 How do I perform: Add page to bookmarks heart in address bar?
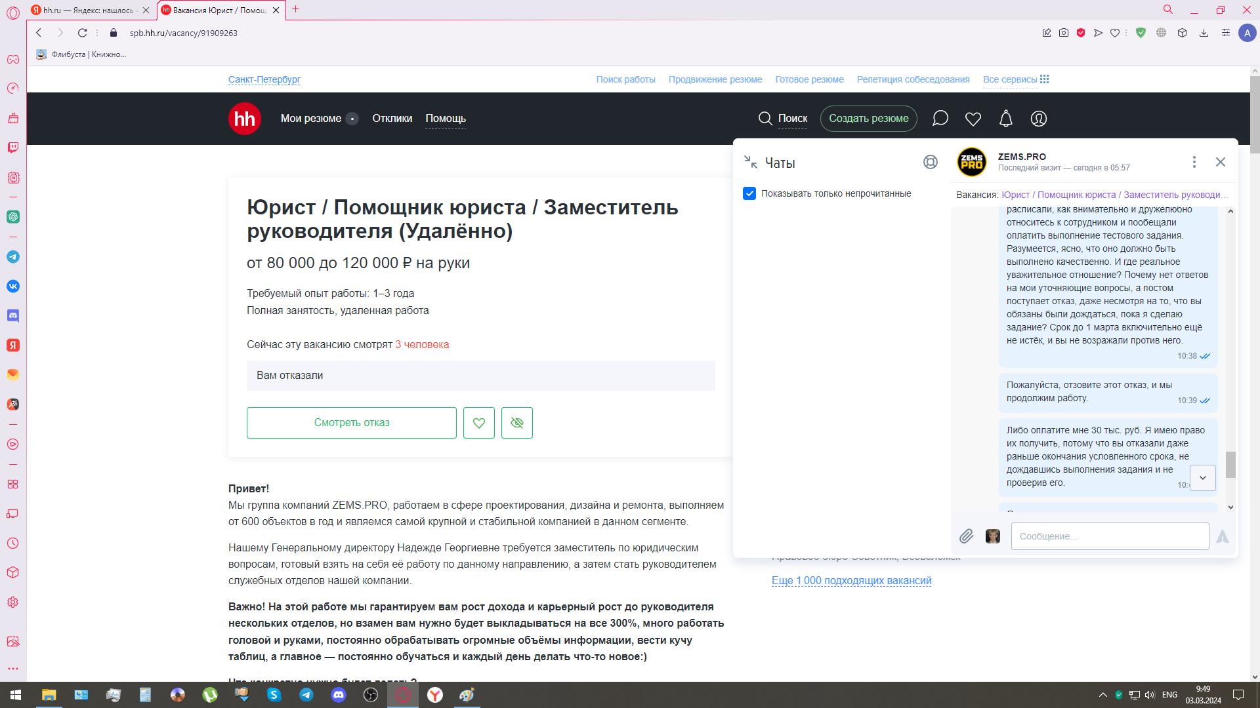tap(1115, 33)
